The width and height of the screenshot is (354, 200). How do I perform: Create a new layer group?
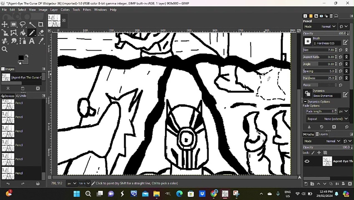(312, 184)
